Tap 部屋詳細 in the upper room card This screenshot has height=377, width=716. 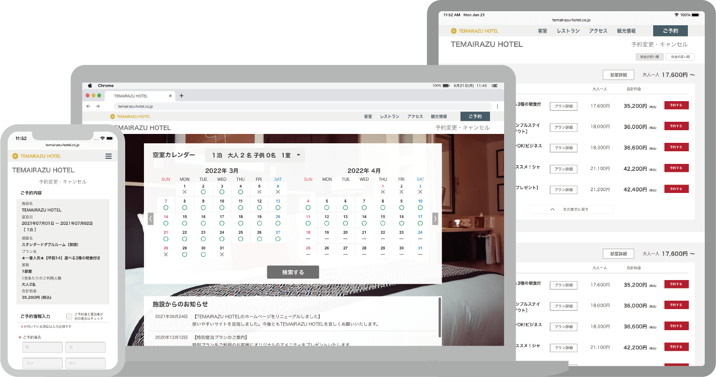[618, 75]
